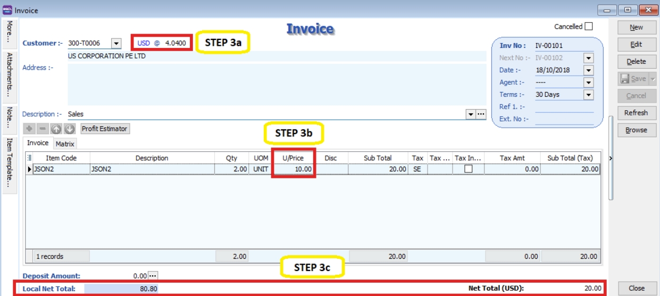Open the Profit Estimator
This screenshot has width=660, height=296.
pyautogui.click(x=105, y=129)
